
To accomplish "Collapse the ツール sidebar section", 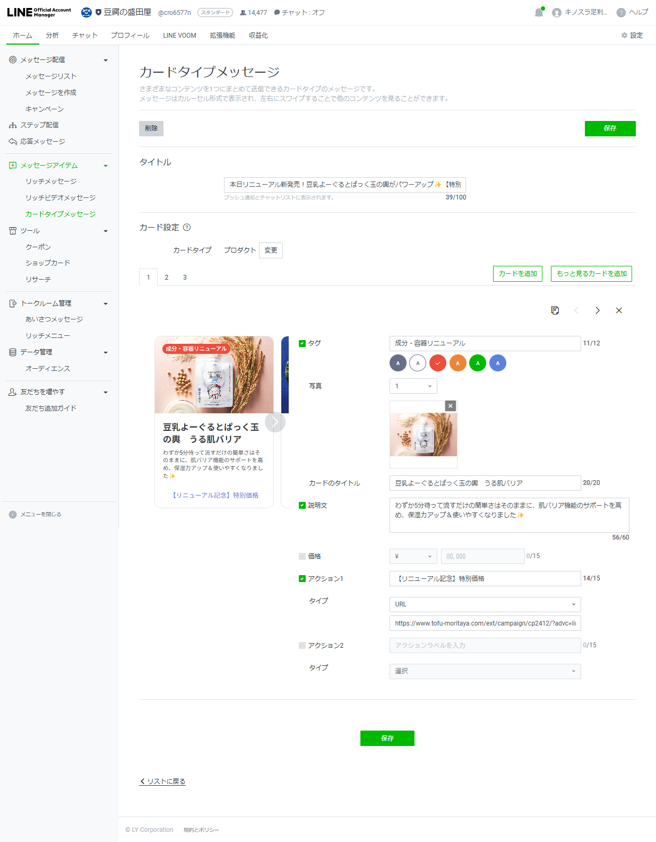I will pyautogui.click(x=106, y=231).
